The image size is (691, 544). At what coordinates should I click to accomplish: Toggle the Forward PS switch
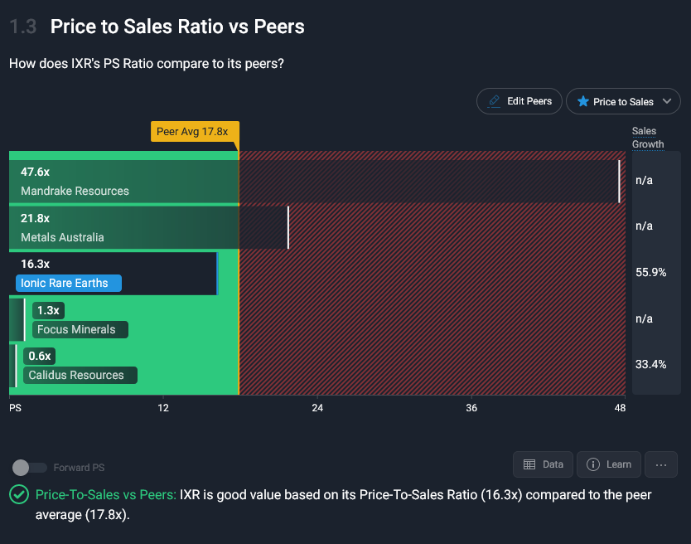pos(29,468)
